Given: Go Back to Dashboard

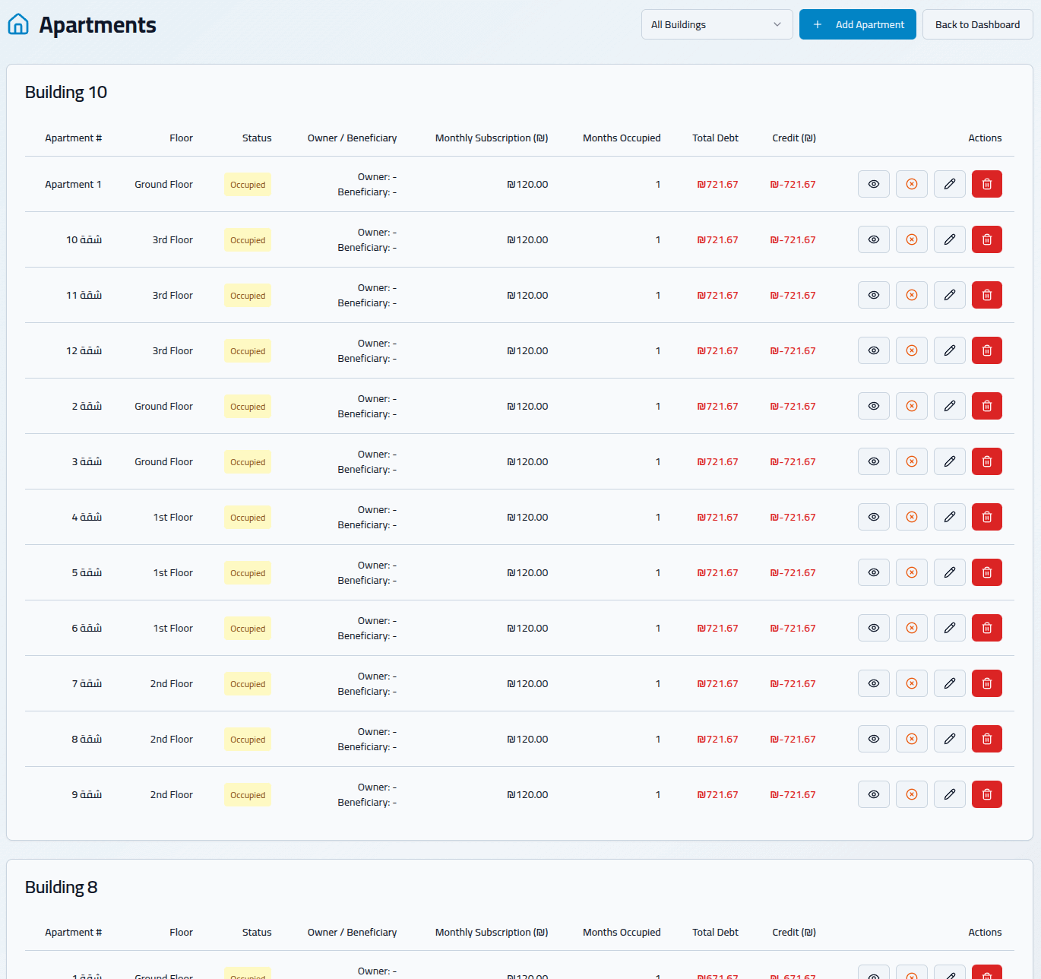Looking at the screenshot, I should [977, 24].
